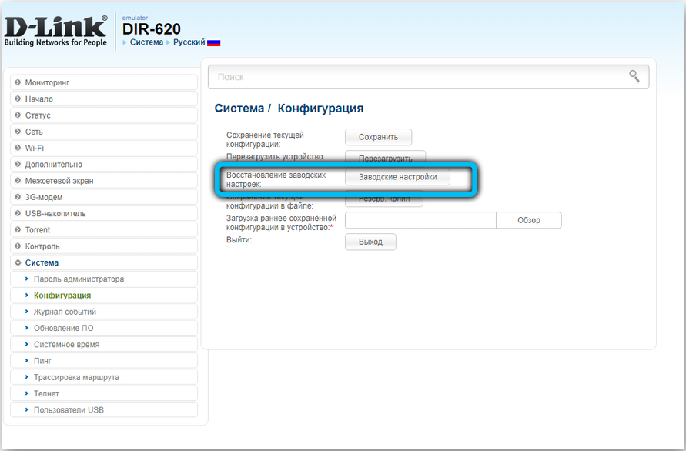
Task: Click the D-Link logo
Action: point(55,31)
